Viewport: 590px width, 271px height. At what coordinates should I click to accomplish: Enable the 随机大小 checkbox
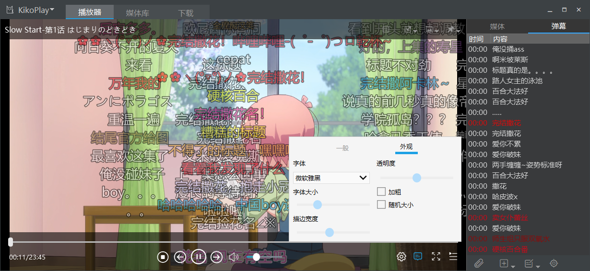395,205
